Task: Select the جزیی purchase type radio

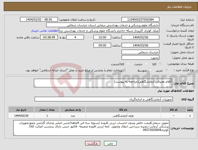Action: [x=167, y=70]
